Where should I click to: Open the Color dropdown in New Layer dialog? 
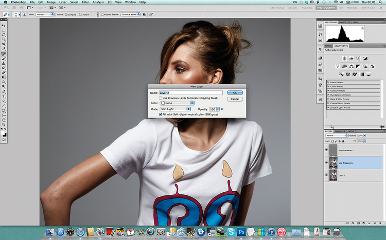[x=177, y=103]
